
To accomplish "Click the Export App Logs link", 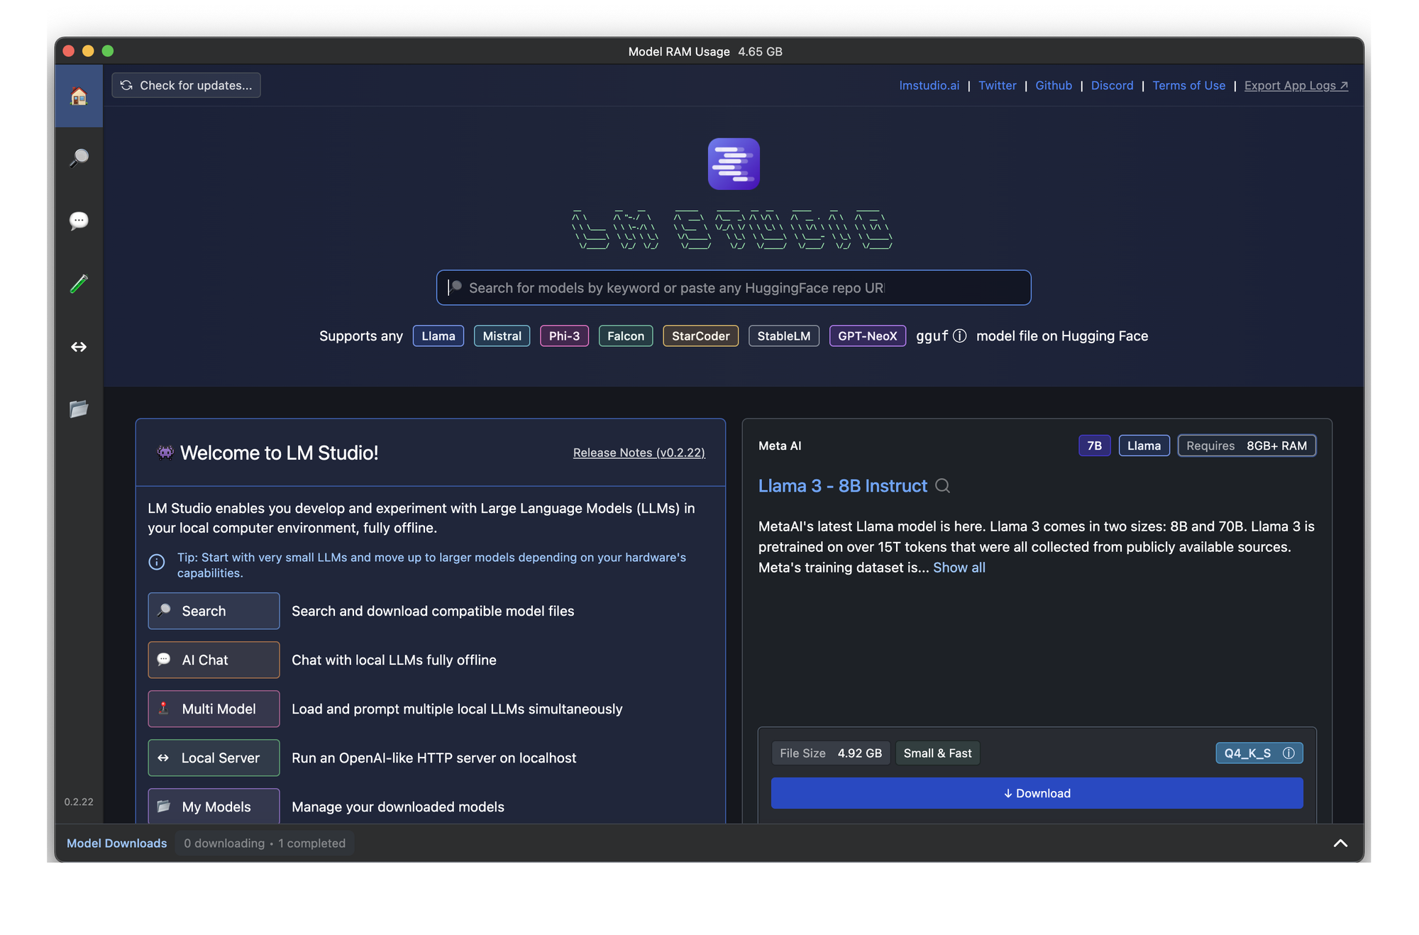I will pos(1296,85).
